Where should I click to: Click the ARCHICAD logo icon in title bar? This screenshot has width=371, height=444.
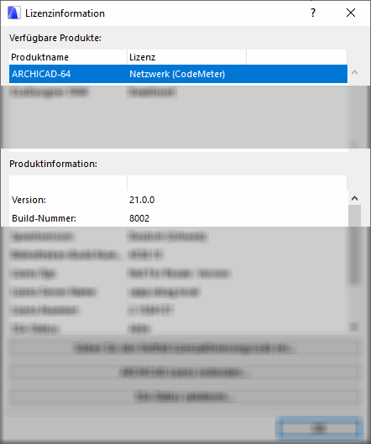pos(14,13)
